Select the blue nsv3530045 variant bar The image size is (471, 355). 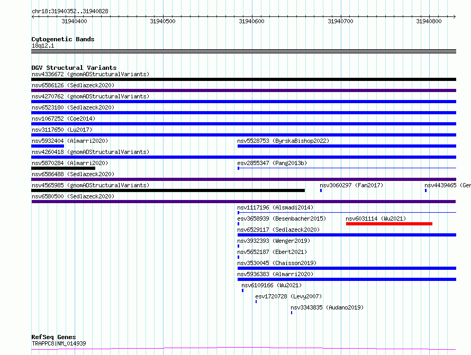(x=347, y=268)
